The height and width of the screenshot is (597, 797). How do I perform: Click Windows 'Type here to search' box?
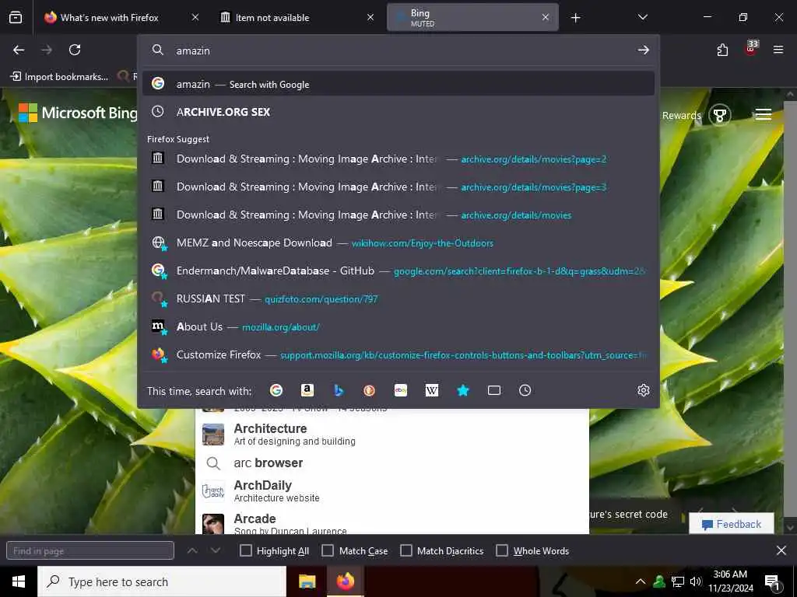162,581
